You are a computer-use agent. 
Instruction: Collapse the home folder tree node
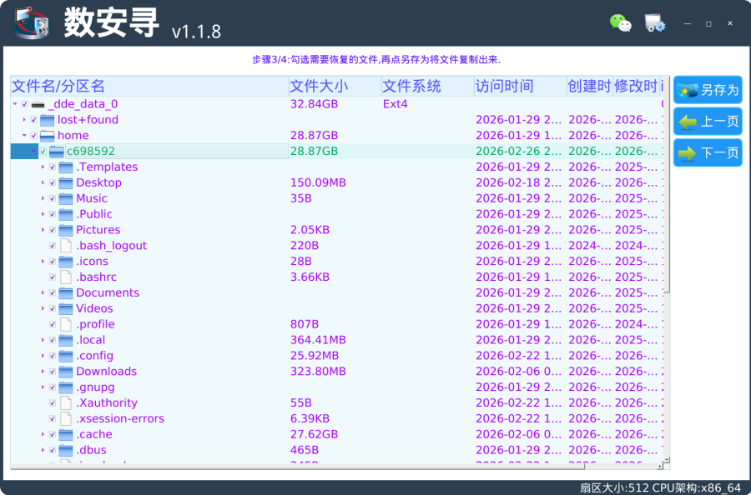click(x=24, y=136)
